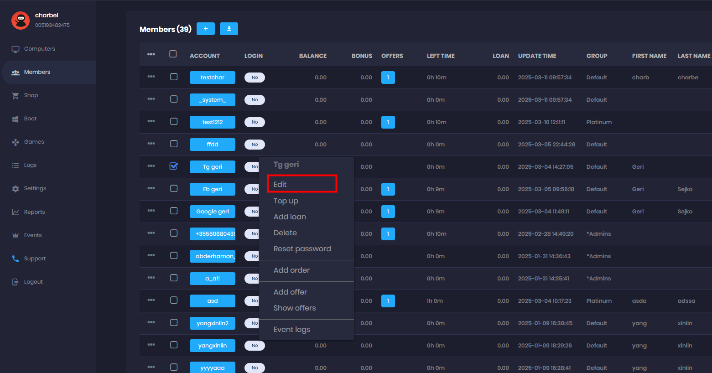The height and width of the screenshot is (373, 712).
Task: Open the Boot section in sidebar
Action: pyautogui.click(x=30, y=119)
